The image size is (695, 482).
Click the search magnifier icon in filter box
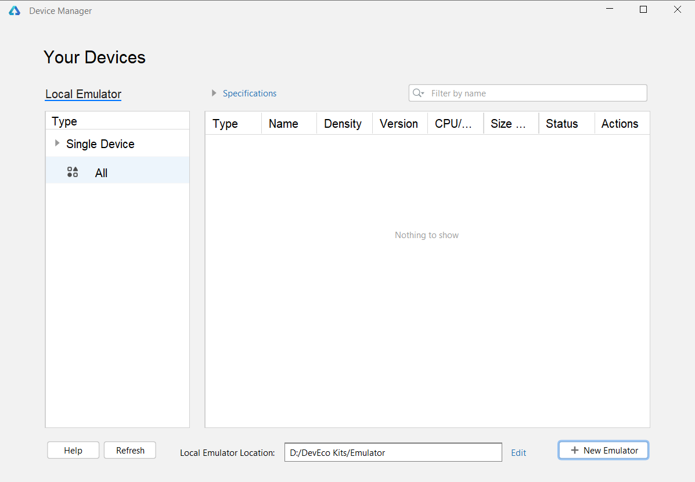pos(418,93)
